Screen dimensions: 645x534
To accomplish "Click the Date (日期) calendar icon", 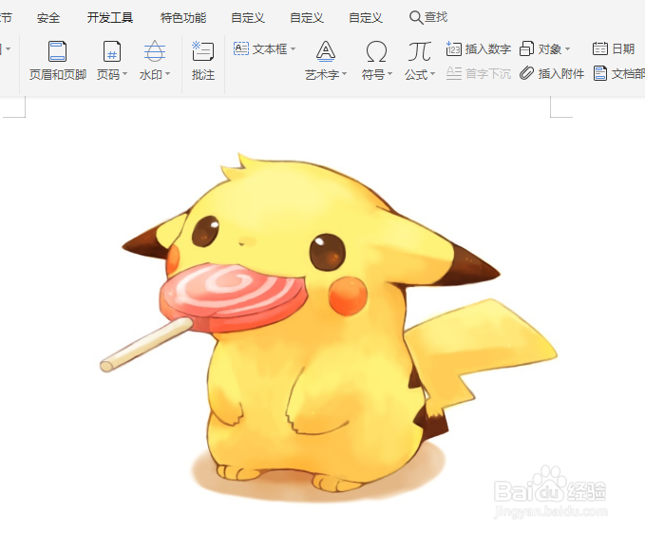I will 599,48.
